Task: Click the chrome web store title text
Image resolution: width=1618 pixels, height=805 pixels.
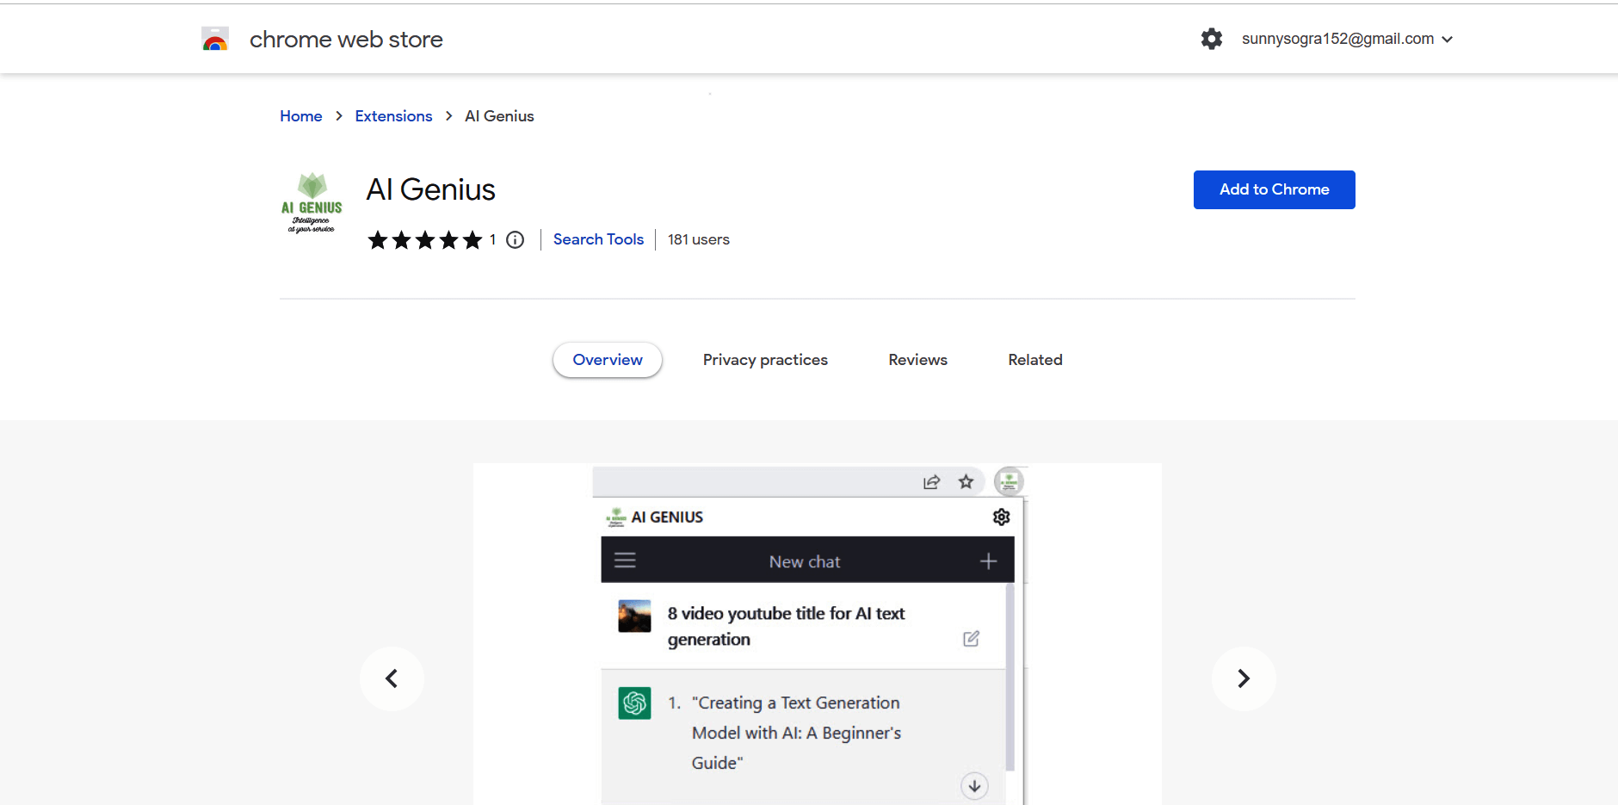Action: (x=345, y=39)
